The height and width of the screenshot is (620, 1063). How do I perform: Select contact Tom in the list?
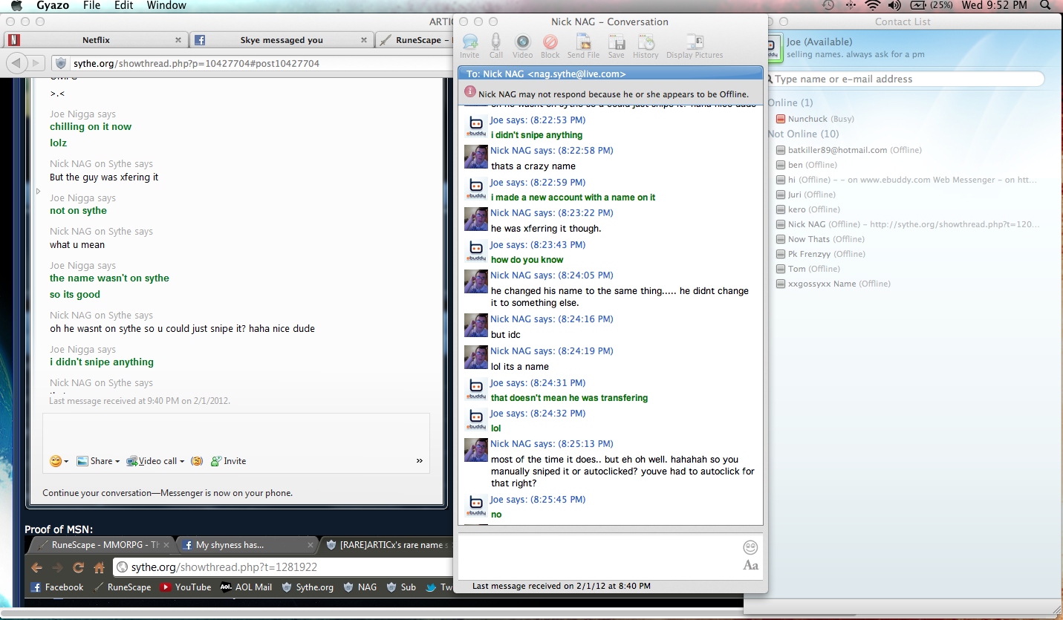[x=807, y=269]
